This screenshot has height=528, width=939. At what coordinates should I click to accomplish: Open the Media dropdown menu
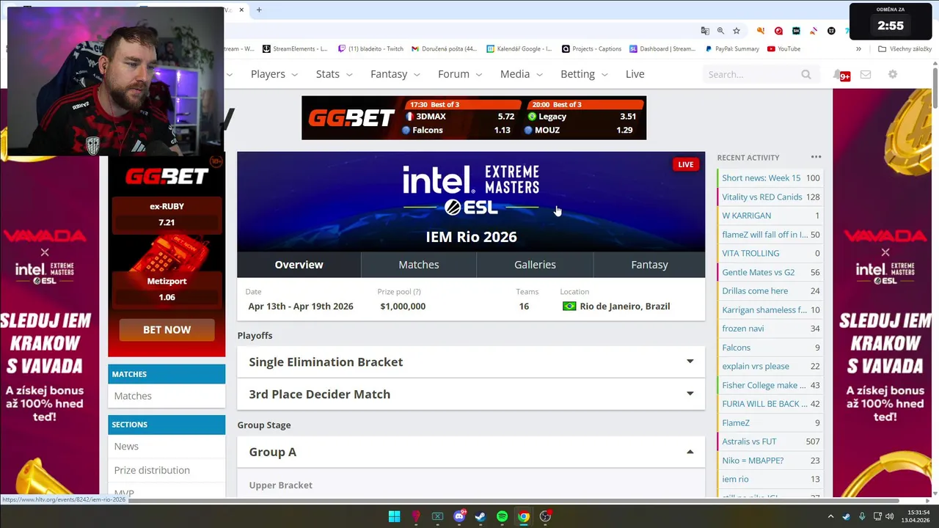(x=522, y=74)
